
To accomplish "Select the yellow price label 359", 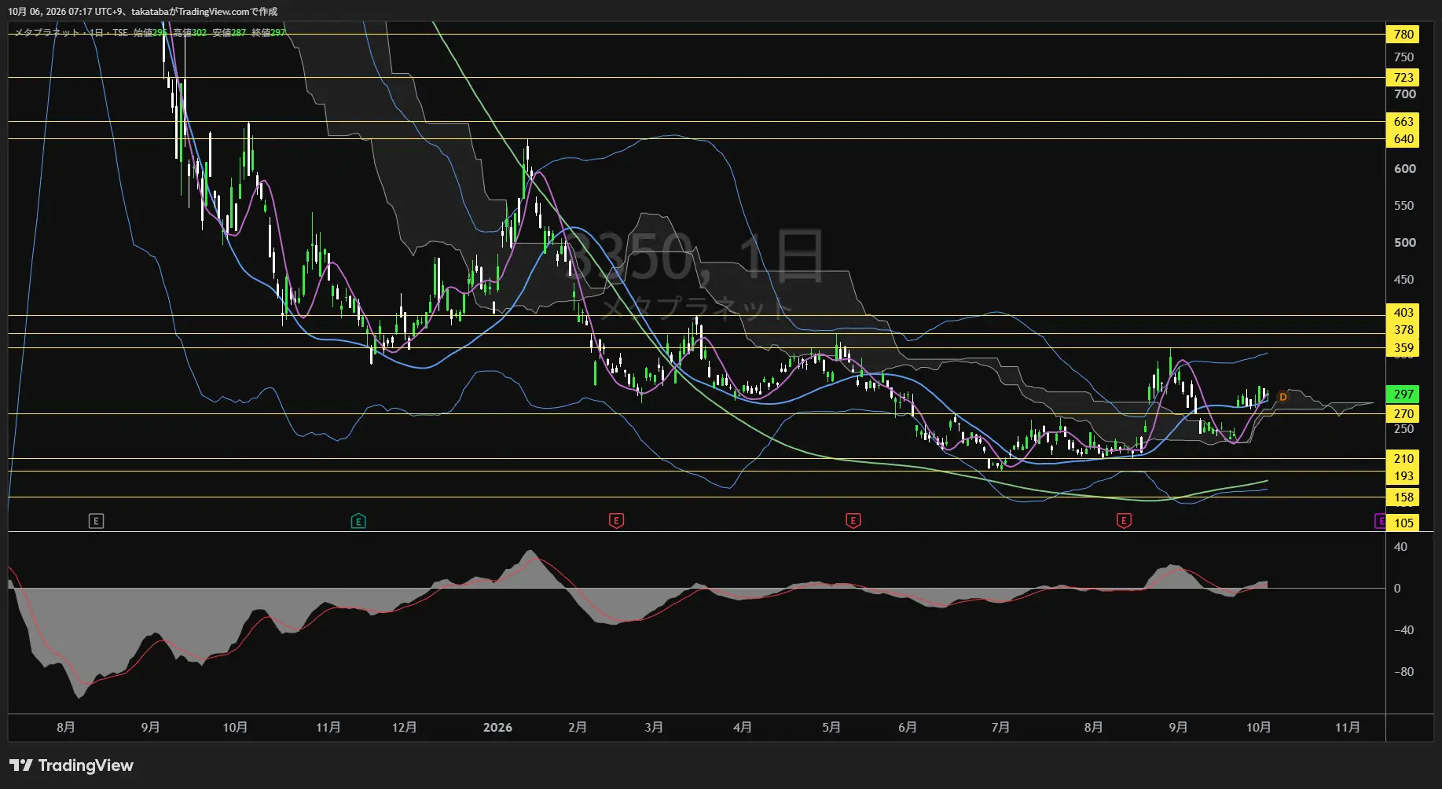I will point(1403,347).
